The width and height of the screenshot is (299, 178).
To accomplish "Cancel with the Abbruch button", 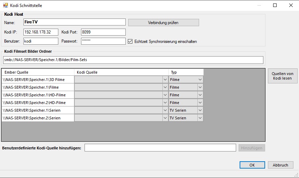I will tap(280, 165).
